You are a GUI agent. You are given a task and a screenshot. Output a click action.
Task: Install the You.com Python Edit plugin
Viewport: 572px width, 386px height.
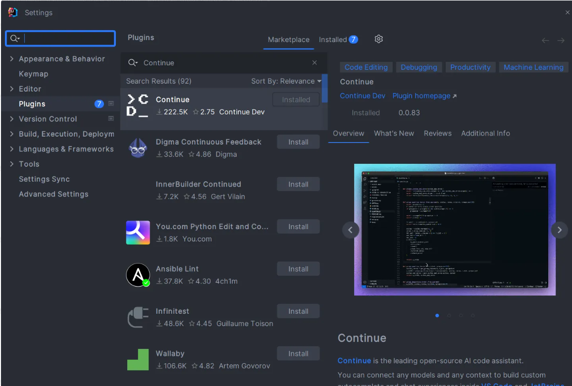(299, 227)
